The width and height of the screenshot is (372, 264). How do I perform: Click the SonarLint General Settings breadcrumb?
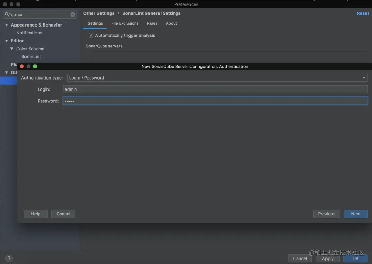151,13
